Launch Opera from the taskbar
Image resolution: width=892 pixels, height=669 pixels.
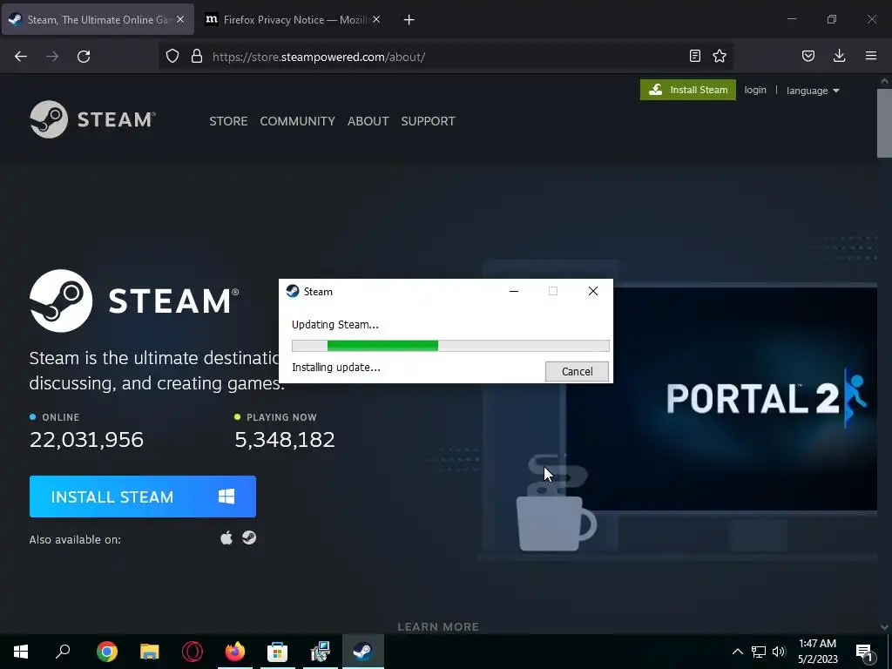193,652
